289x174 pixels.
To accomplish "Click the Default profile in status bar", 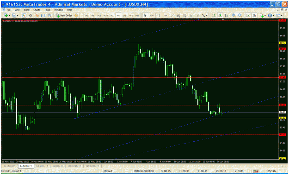I will tap(108, 171).
